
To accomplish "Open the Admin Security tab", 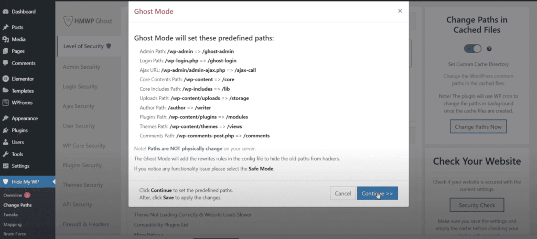I will click(82, 67).
